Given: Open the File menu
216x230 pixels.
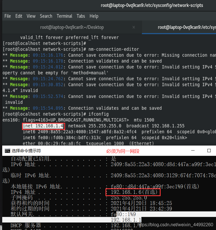Looking at the screenshot, I should pos(8,16).
